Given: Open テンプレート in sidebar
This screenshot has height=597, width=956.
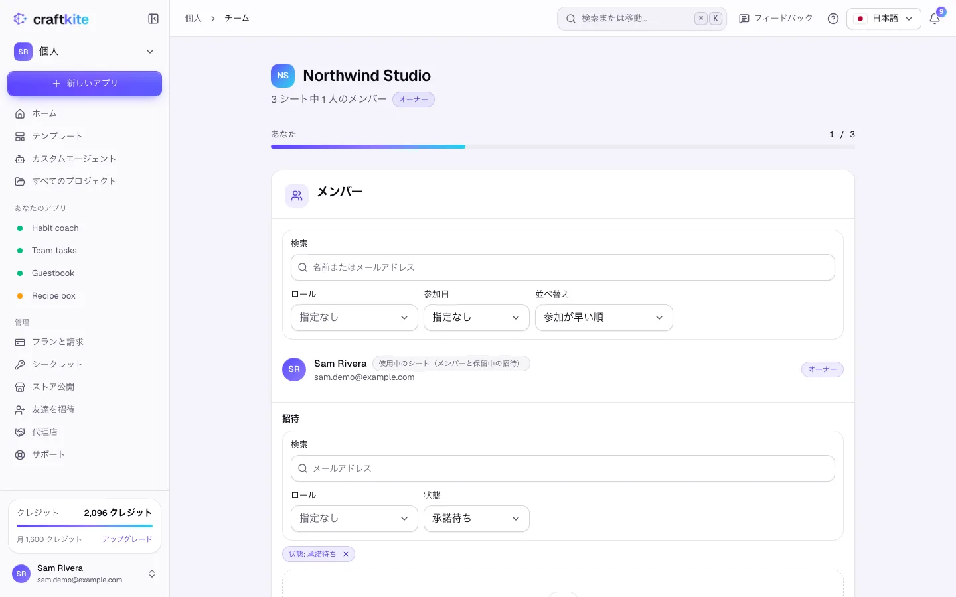Looking at the screenshot, I should (84, 136).
